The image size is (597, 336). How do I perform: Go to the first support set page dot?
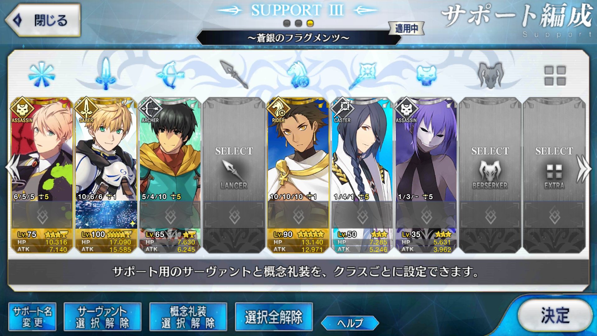coord(287,23)
